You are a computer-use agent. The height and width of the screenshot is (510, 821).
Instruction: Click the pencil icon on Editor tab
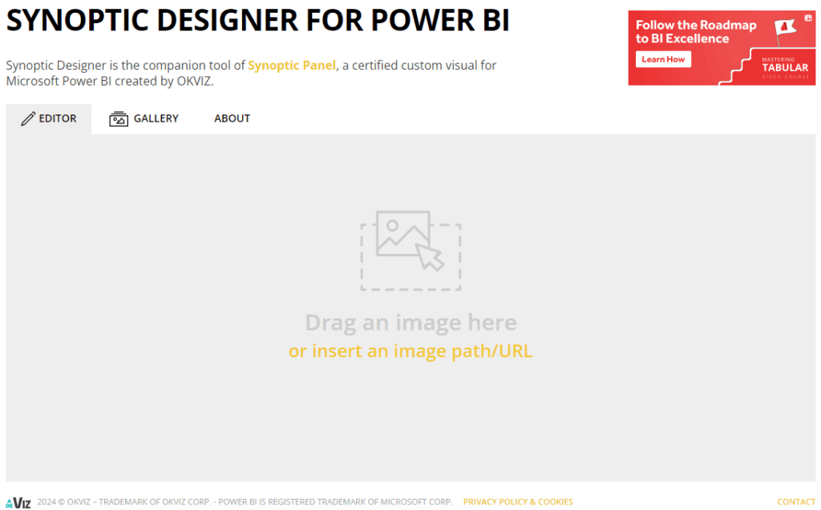(x=28, y=118)
